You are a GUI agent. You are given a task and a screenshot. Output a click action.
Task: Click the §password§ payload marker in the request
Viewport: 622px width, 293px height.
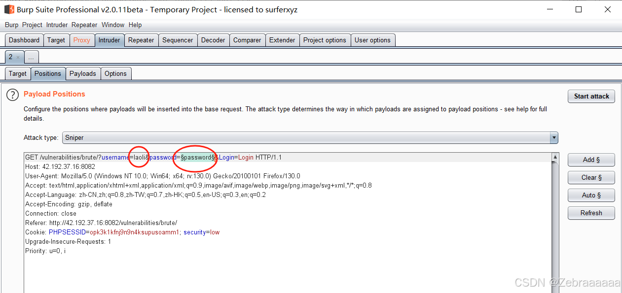(198, 158)
